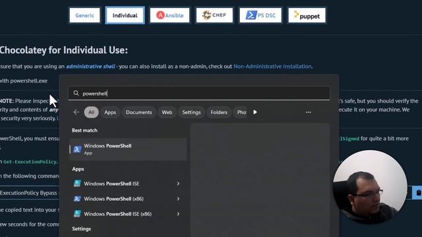
Task: Click the search box containing powershell
Action: [199, 93]
